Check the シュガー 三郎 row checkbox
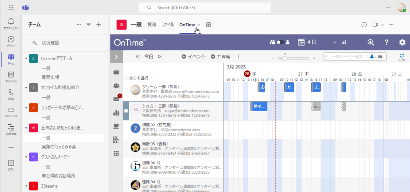 126,111
